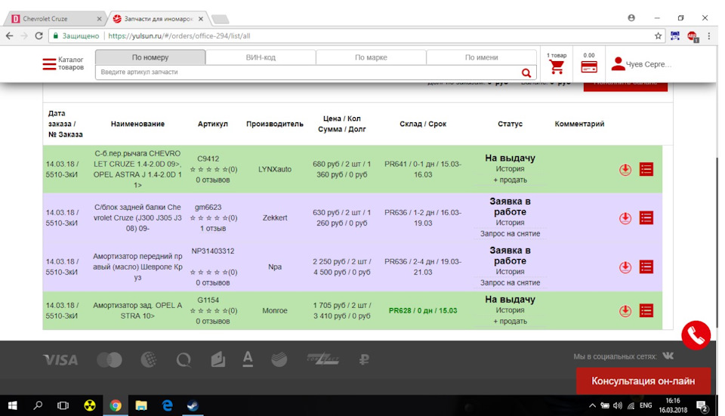Open the balance card icon showing 0.00

click(x=589, y=67)
